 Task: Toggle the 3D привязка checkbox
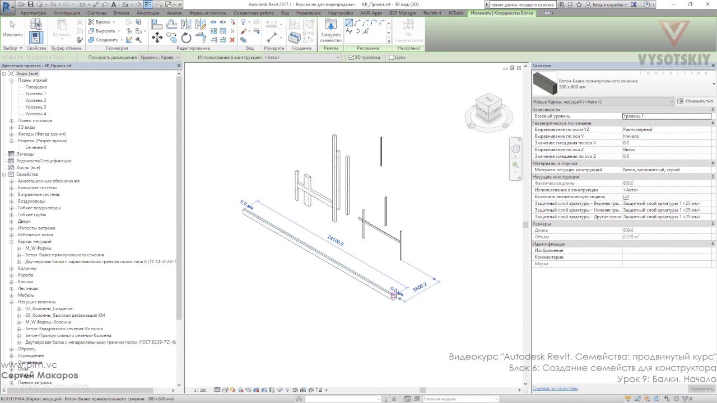click(x=351, y=57)
